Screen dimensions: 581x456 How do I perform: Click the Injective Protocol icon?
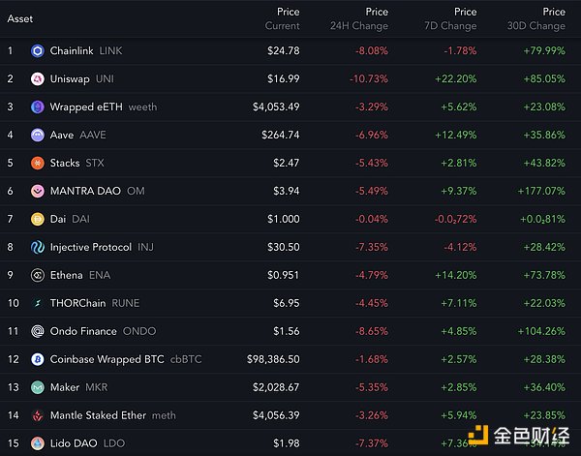(38, 247)
